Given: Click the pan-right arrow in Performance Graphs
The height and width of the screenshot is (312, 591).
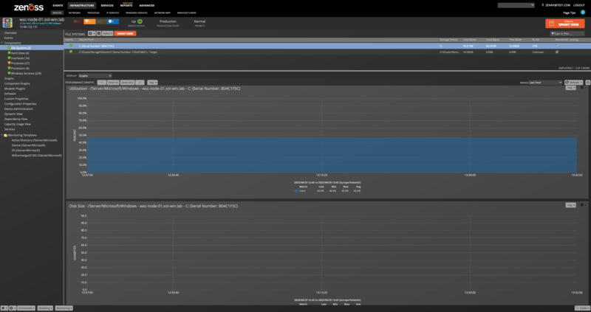Looking at the screenshot, I should pyautogui.click(x=140, y=83).
